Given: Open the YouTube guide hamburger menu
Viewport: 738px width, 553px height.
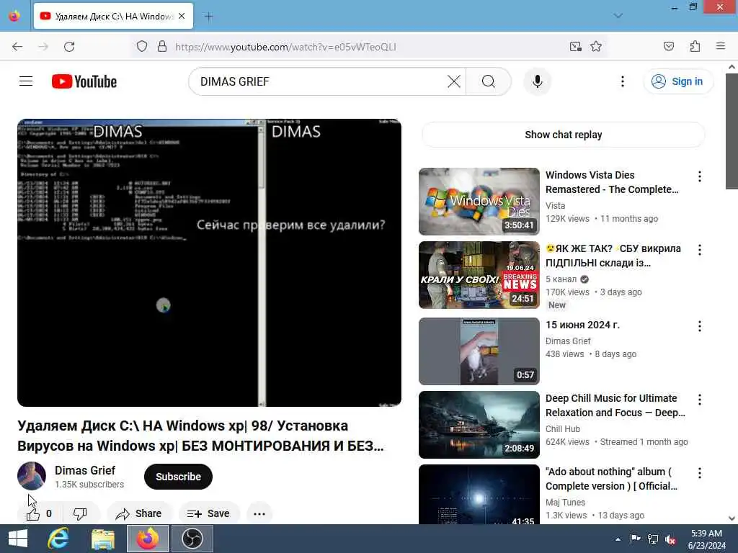Looking at the screenshot, I should 26,81.
